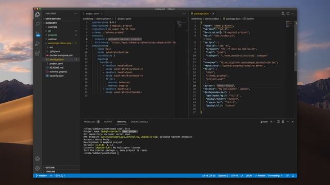Open the Extensions view icon
Viewport: 330px width, 185px height.
38,53
